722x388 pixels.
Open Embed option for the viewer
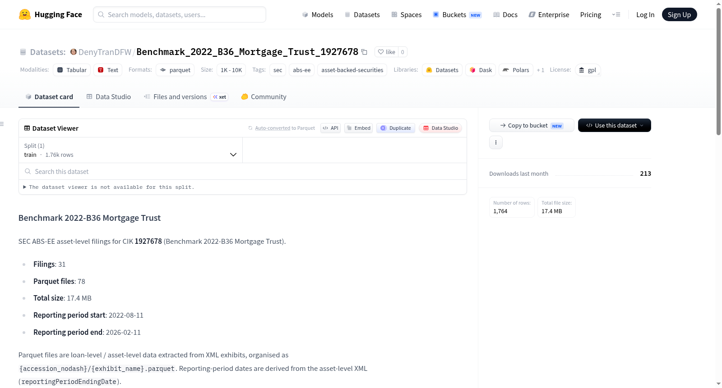coord(359,128)
